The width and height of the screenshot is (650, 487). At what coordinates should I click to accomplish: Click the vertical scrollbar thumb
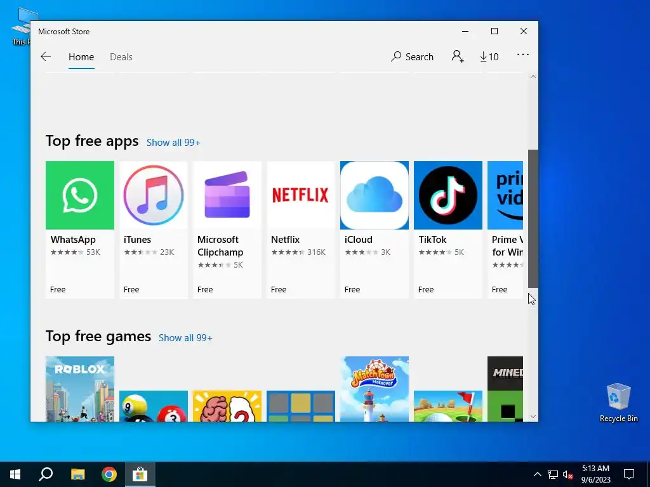click(533, 218)
